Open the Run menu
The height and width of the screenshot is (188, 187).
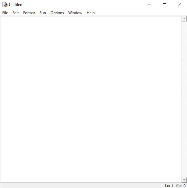[x=43, y=13]
